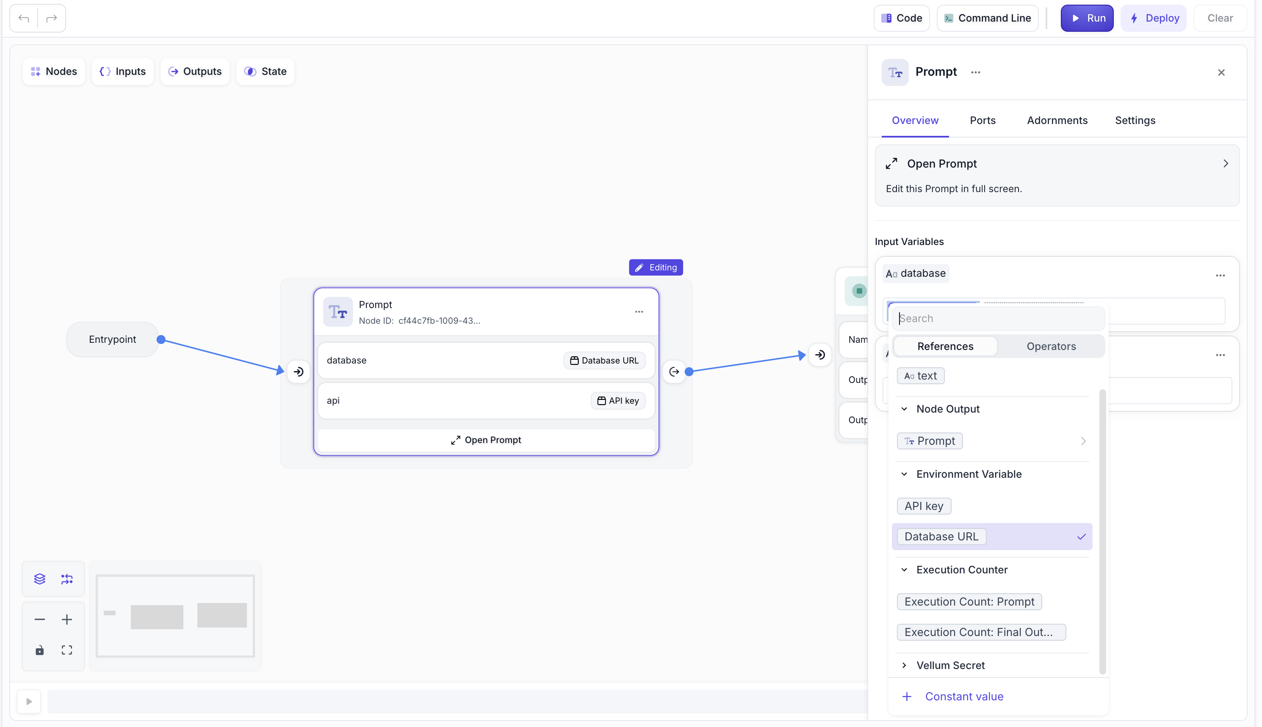Click the auto-layout arrange icon
The width and height of the screenshot is (1262, 727).
67,579
